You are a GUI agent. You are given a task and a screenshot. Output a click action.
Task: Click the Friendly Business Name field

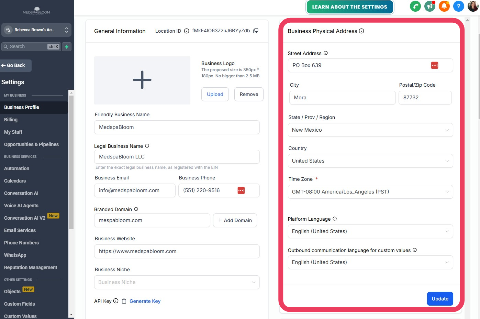click(177, 127)
